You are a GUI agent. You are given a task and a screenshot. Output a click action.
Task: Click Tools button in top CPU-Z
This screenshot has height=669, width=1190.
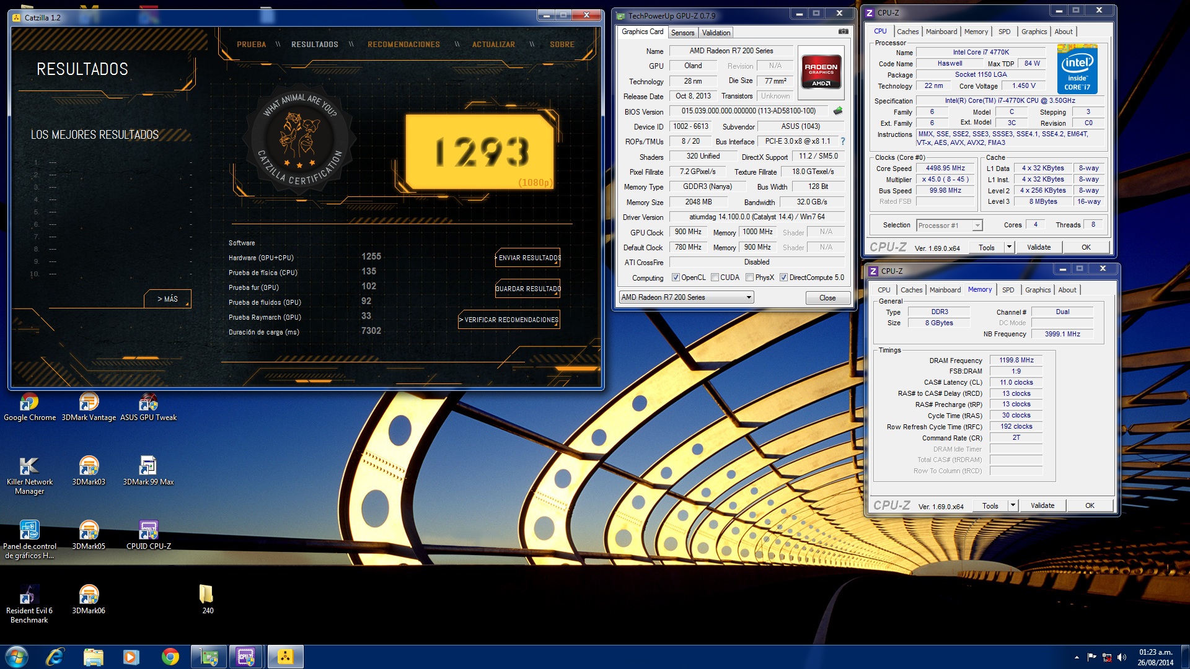987,247
